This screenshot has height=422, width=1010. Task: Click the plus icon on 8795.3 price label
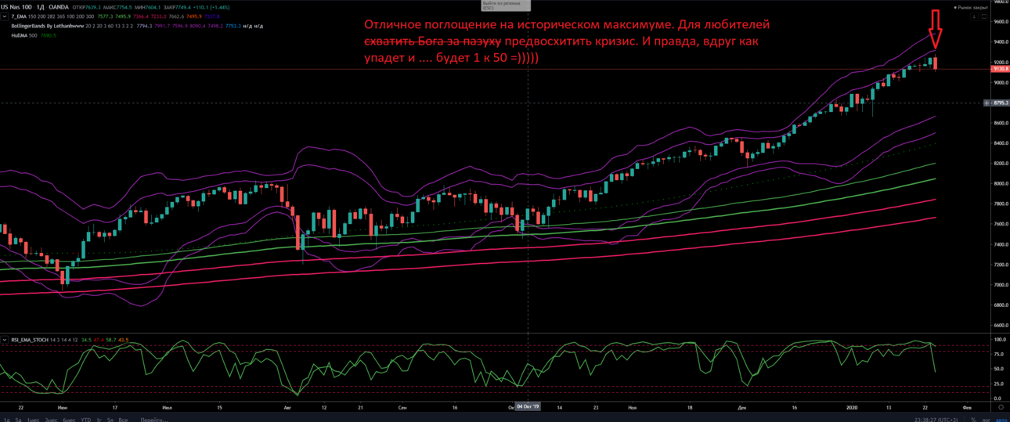click(x=987, y=103)
